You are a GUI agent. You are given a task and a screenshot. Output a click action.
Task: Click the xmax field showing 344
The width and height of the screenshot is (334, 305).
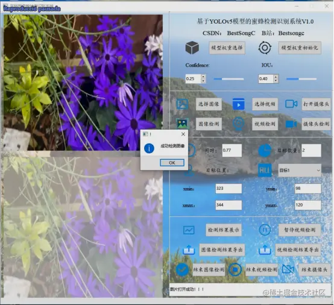(x=228, y=205)
